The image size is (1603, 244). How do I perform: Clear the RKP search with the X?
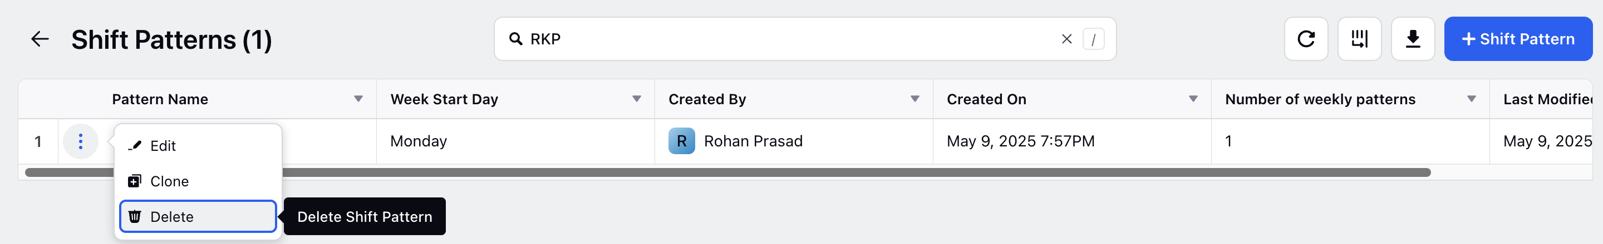[1066, 39]
